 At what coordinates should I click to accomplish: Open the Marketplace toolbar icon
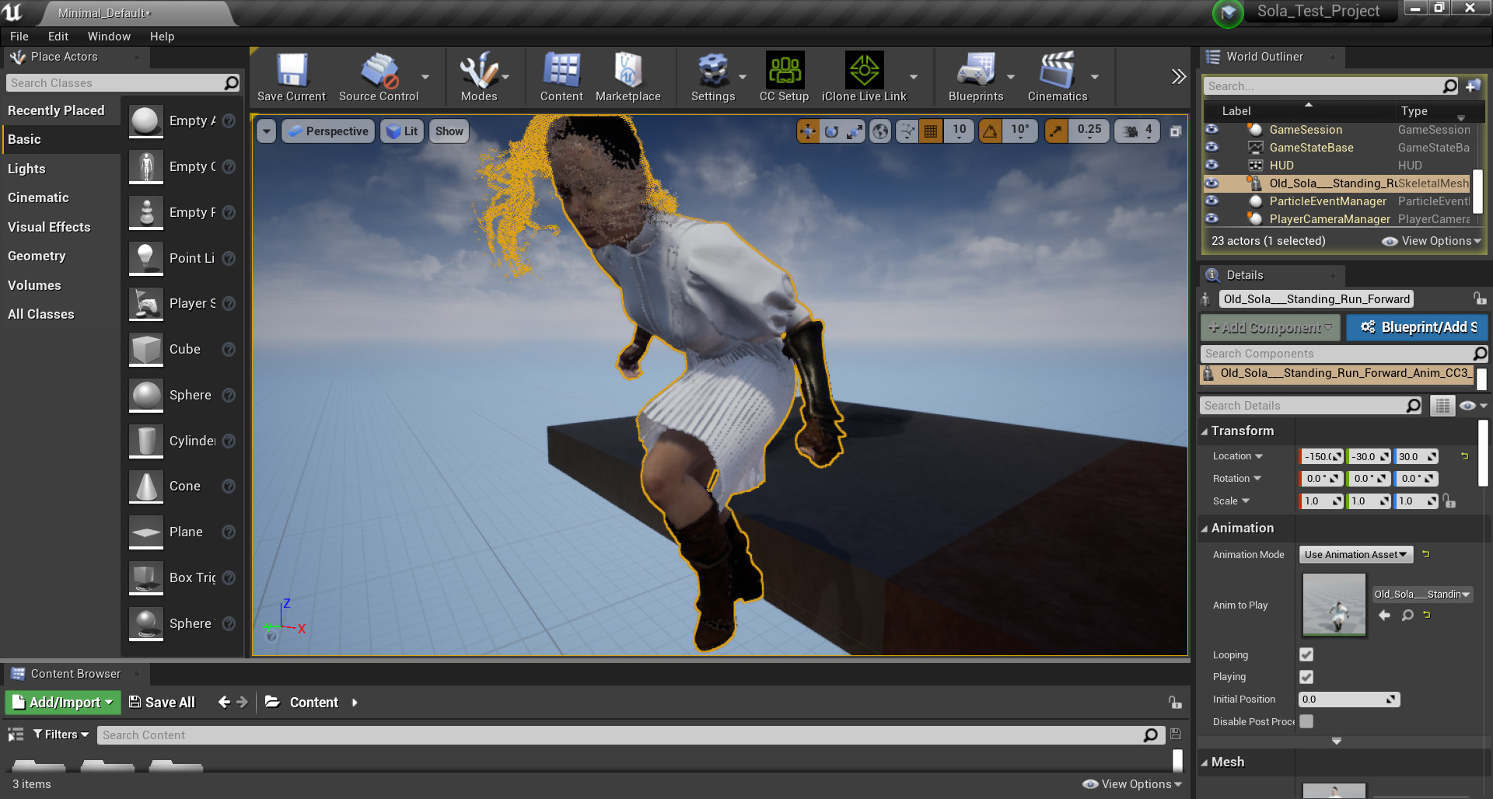click(x=628, y=77)
